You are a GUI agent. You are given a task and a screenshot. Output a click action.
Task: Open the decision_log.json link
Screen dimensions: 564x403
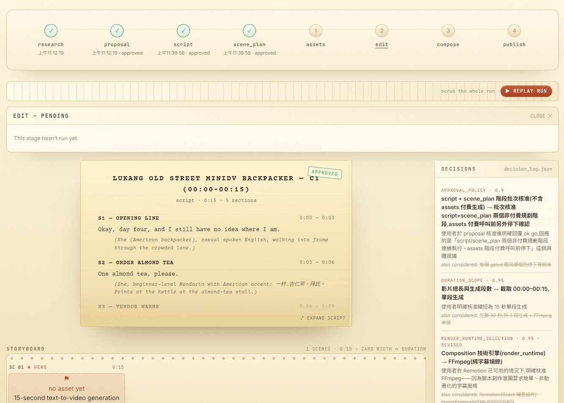click(x=528, y=169)
